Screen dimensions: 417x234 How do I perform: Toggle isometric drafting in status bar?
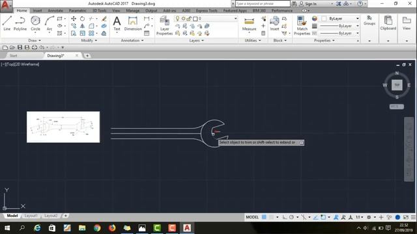(x=304, y=217)
